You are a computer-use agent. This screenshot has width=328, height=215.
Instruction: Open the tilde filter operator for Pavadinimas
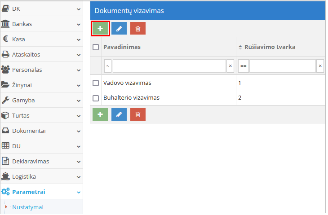(x=108, y=66)
